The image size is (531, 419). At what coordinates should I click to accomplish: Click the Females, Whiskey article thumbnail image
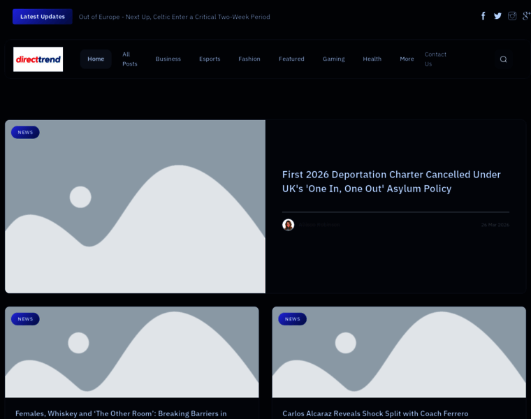coord(132,352)
